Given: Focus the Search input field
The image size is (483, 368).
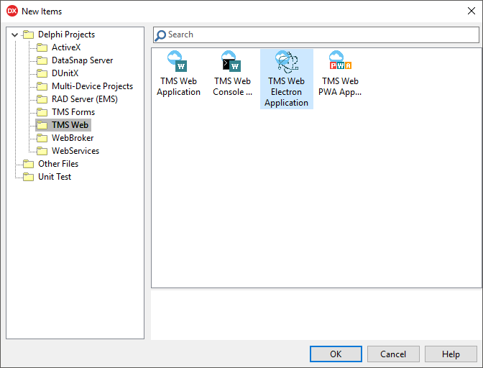Looking at the screenshot, I should coord(316,34).
